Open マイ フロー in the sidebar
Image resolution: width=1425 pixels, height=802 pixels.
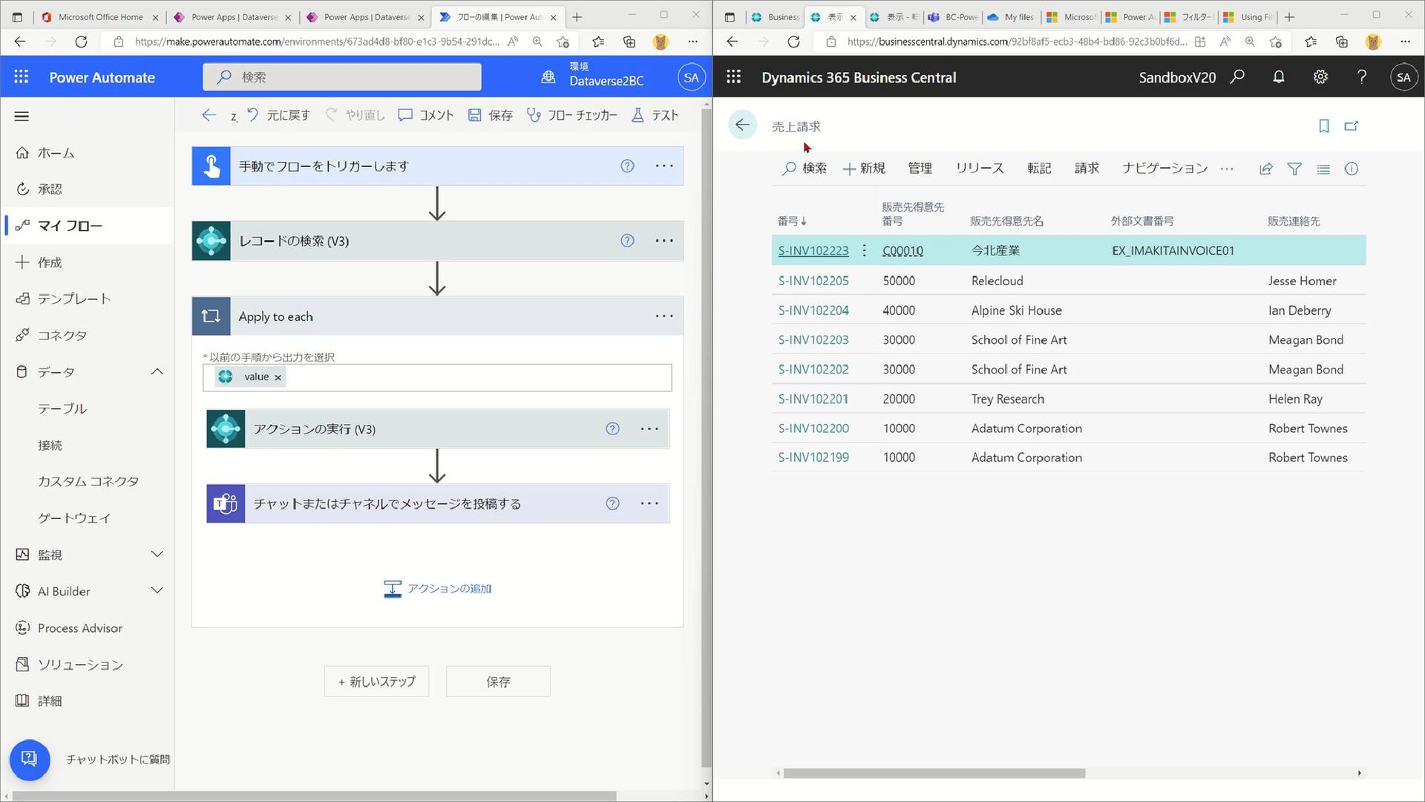[70, 226]
